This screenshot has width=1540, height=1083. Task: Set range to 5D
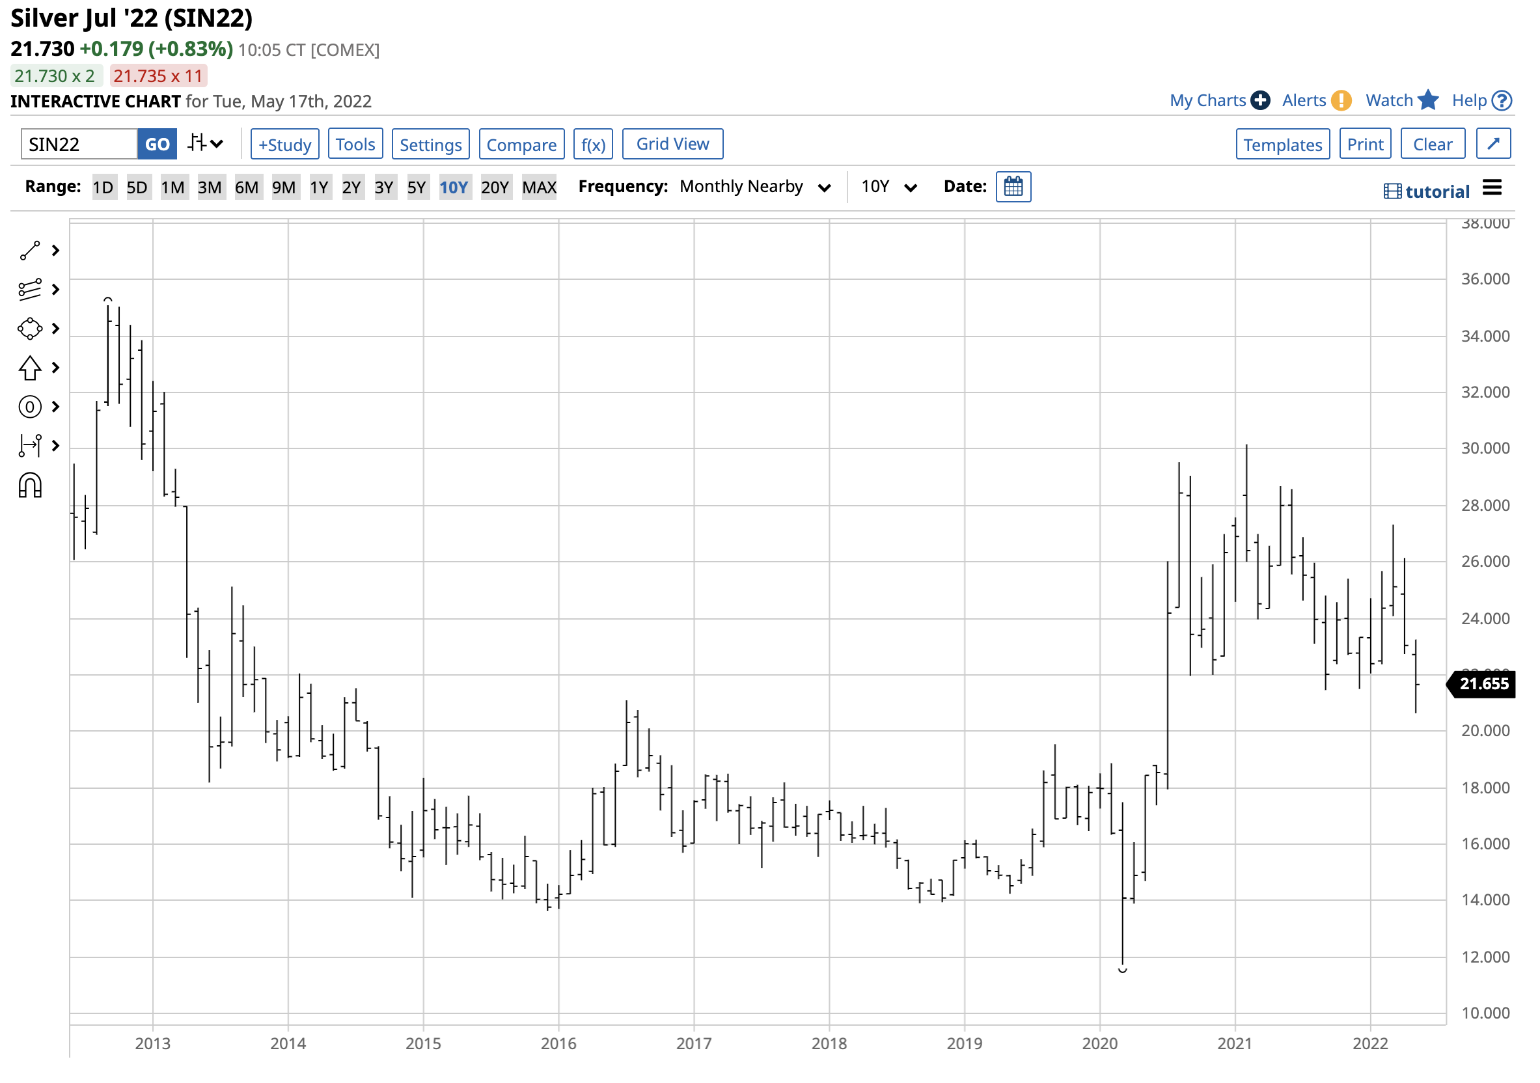(x=137, y=187)
